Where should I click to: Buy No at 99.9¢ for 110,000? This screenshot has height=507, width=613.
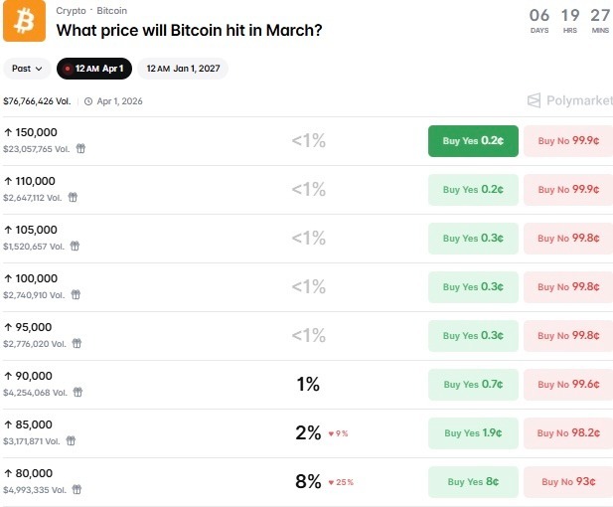[x=568, y=190]
